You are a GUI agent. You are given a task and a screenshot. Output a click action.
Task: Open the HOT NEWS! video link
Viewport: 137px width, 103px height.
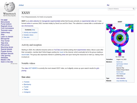pyautogui.click(x=33, y=68)
